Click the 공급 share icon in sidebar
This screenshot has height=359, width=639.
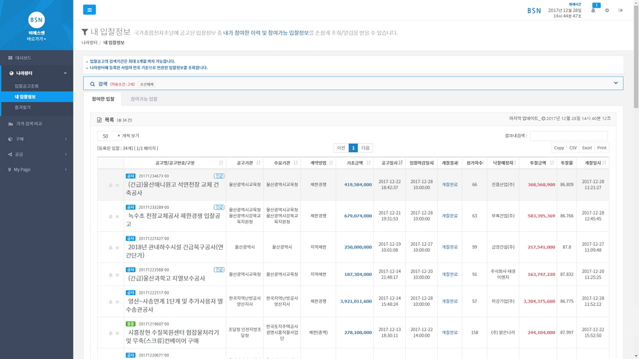pos(10,155)
